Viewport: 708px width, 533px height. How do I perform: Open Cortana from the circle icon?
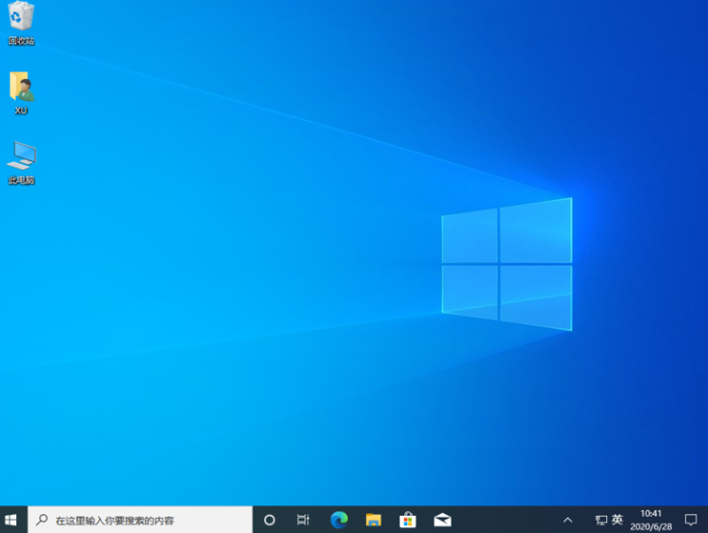(x=269, y=520)
